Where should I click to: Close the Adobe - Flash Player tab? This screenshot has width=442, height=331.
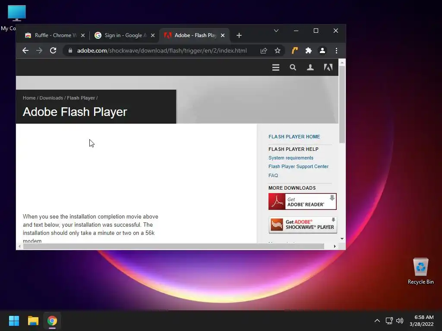click(x=223, y=35)
